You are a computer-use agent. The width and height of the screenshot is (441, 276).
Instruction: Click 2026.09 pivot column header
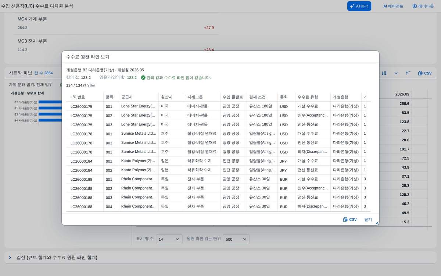(402, 94)
